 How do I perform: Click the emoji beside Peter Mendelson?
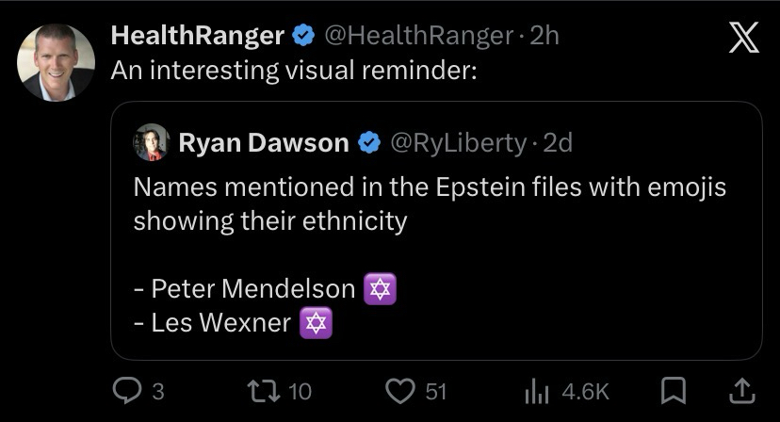[380, 288]
